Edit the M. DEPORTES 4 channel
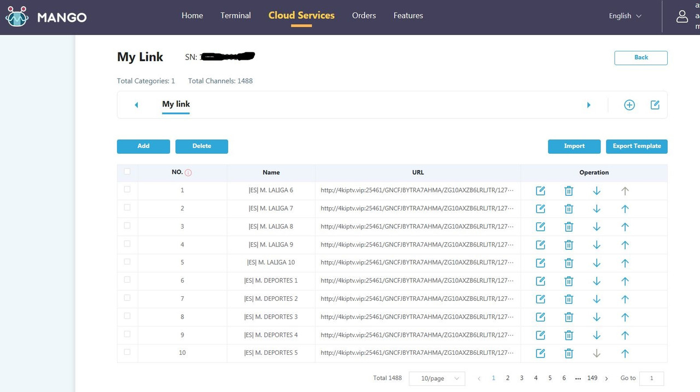The height and width of the screenshot is (392, 700). [540, 335]
